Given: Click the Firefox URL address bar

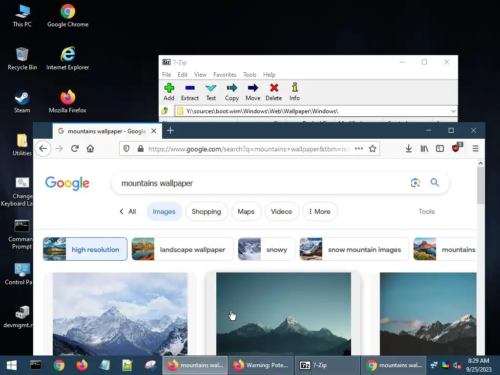Looking at the screenshot, I should click(x=249, y=149).
